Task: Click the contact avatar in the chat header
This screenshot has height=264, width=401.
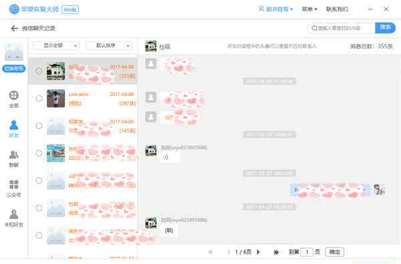Action: coord(150,46)
